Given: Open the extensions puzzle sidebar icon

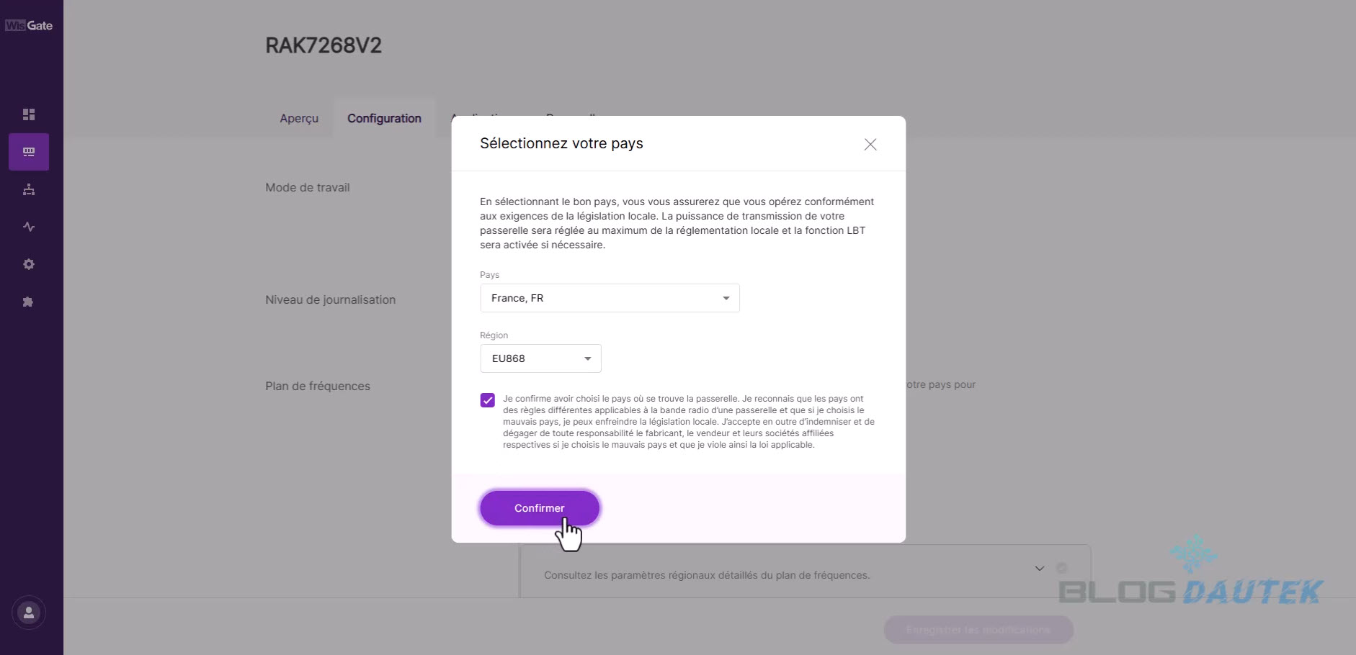Looking at the screenshot, I should (29, 302).
